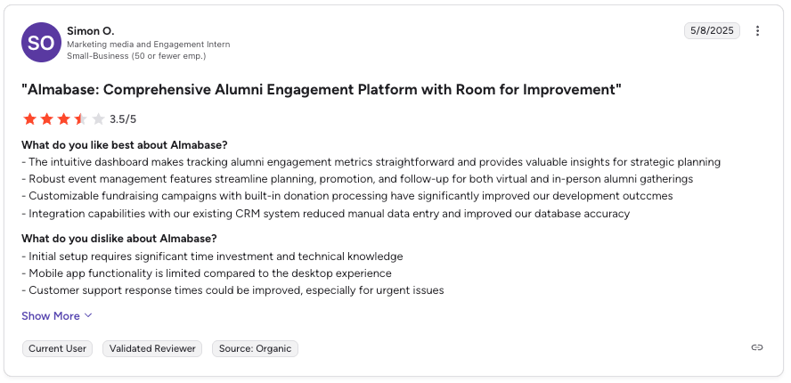This screenshot has height=383, width=791.
Task: Select the Current User tag
Action: tap(58, 348)
